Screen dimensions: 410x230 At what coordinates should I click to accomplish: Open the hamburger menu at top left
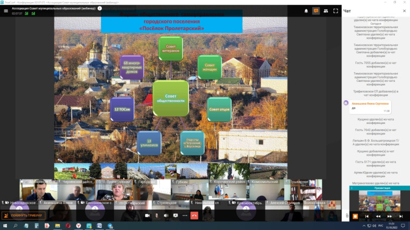pos(6,10)
